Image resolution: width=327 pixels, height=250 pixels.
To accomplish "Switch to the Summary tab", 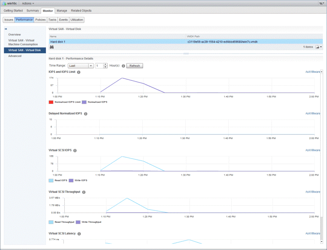I will pyautogui.click(x=33, y=11).
